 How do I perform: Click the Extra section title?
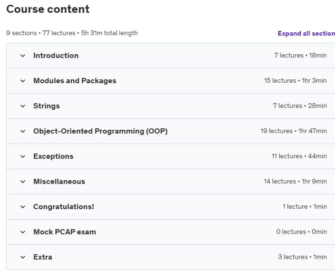pos(43,257)
